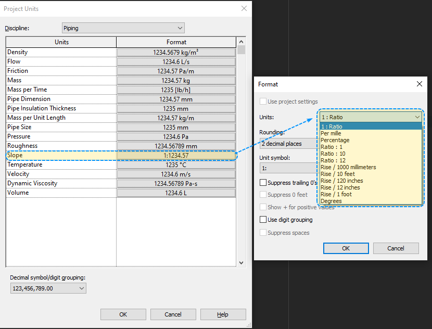Screen dimensions: 432x329
Task: Click Help in Project Units dialog
Action: click(x=223, y=314)
